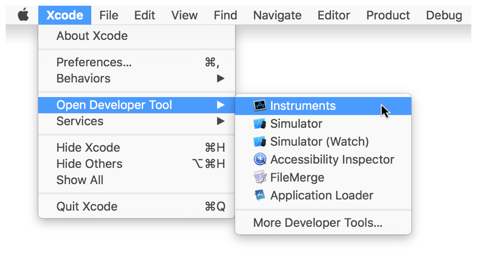Viewport: 477px width, 256px height.
Task: Open the Product menu
Action: [388, 15]
